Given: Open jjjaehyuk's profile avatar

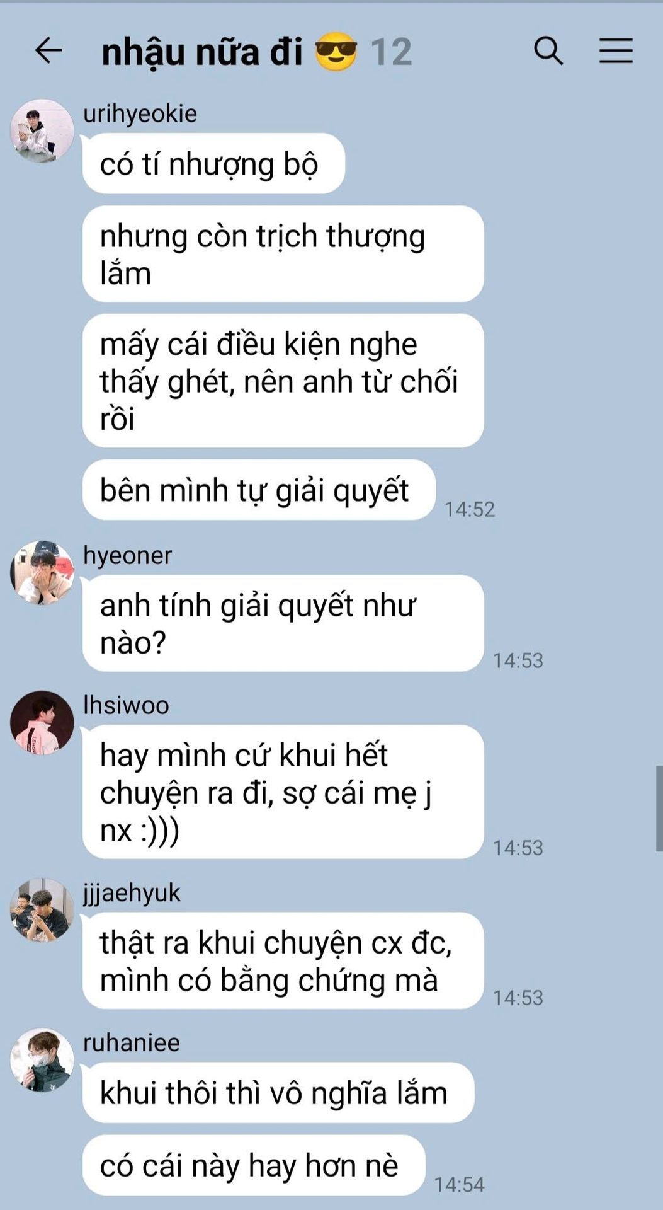Looking at the screenshot, I should pyautogui.click(x=42, y=910).
